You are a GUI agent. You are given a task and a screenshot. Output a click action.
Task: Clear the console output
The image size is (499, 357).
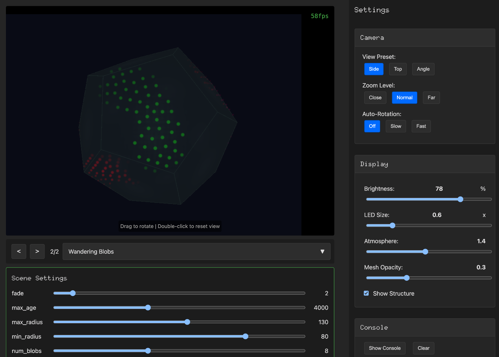coord(423,348)
